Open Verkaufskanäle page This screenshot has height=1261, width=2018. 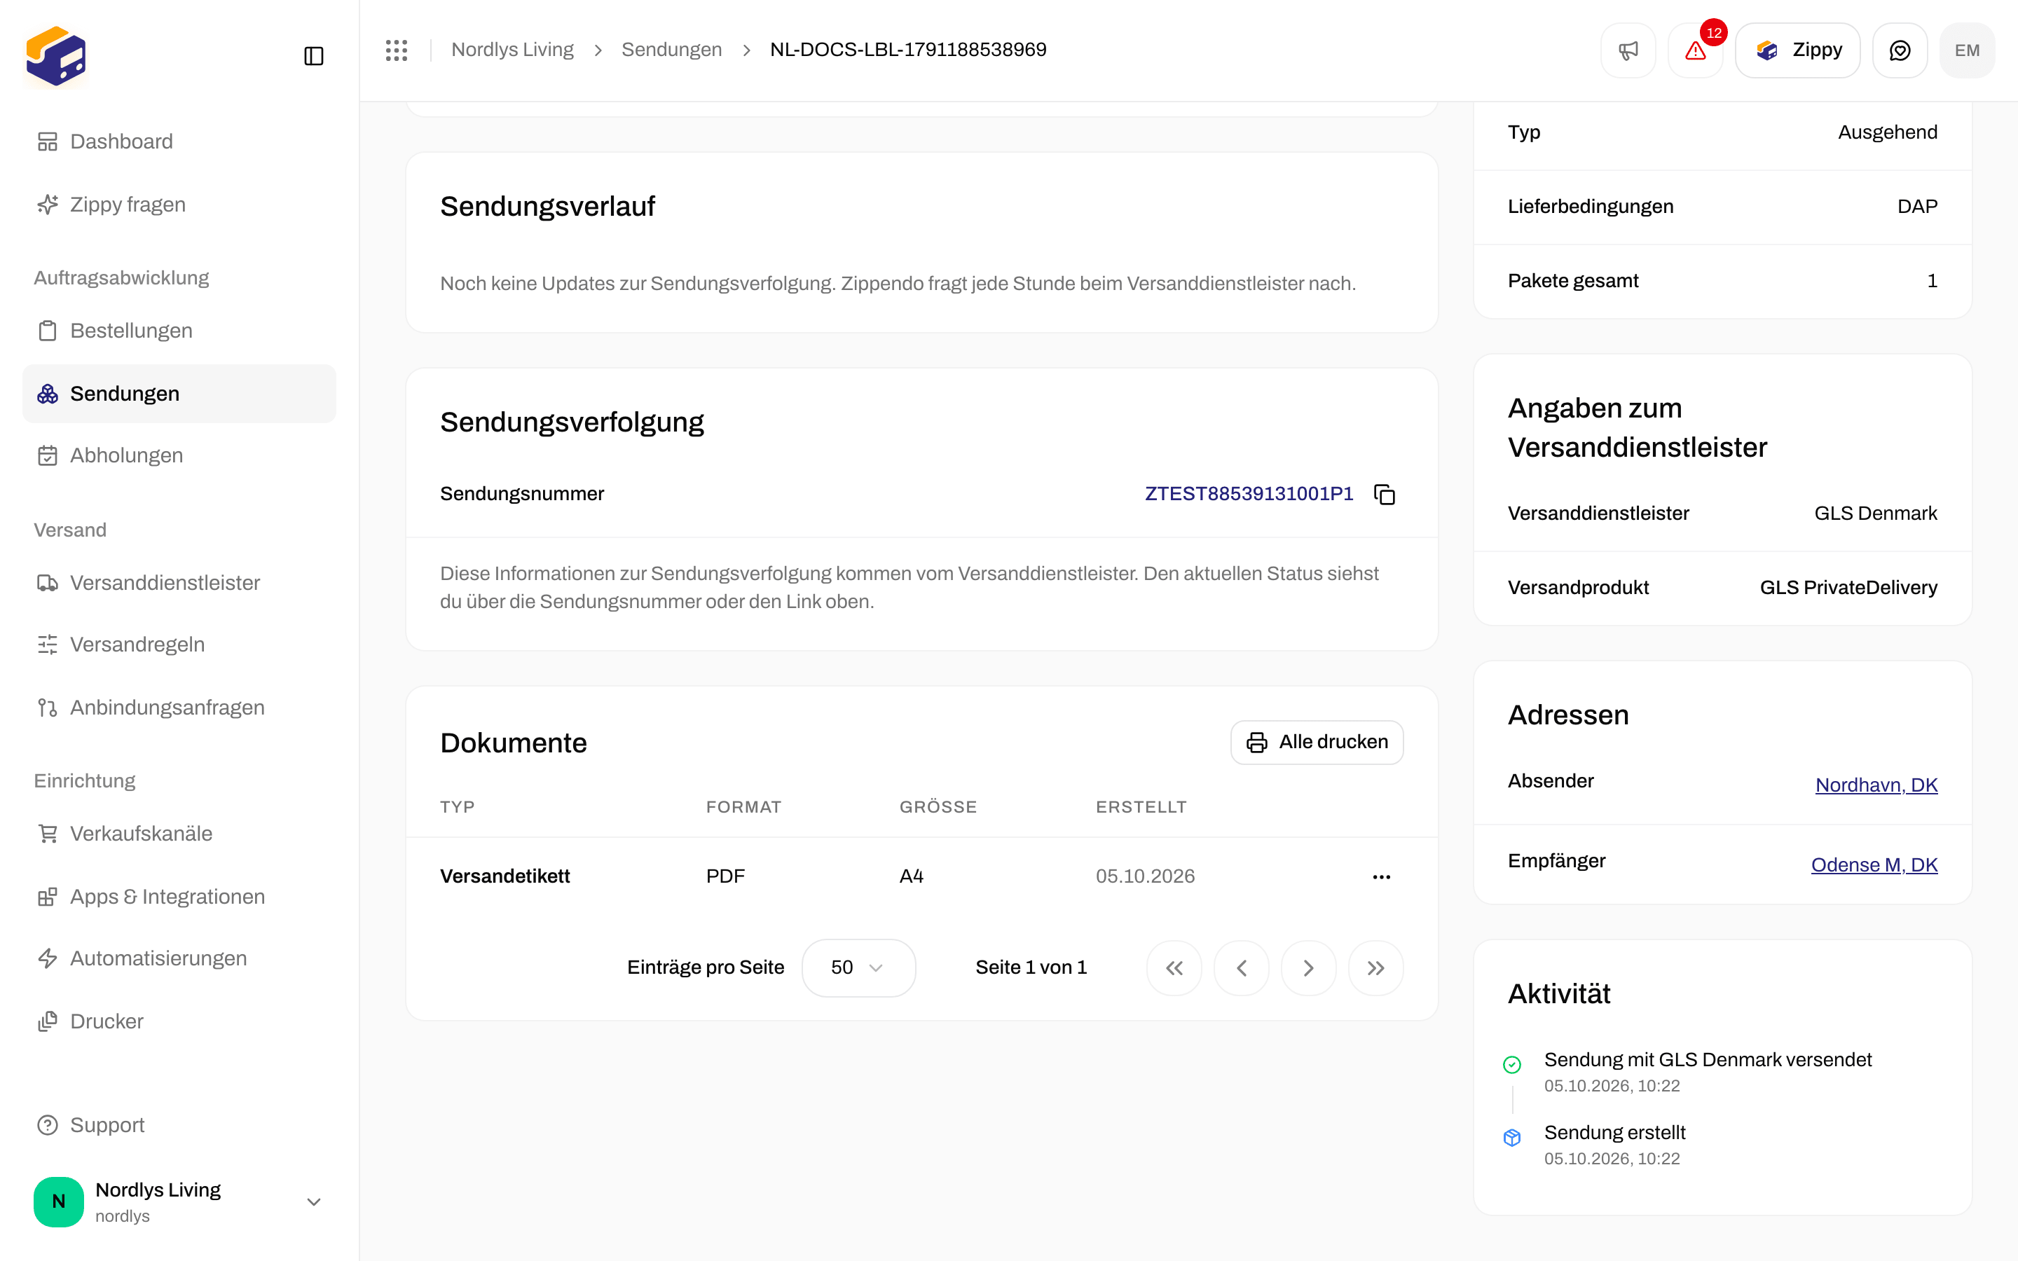tap(179, 833)
